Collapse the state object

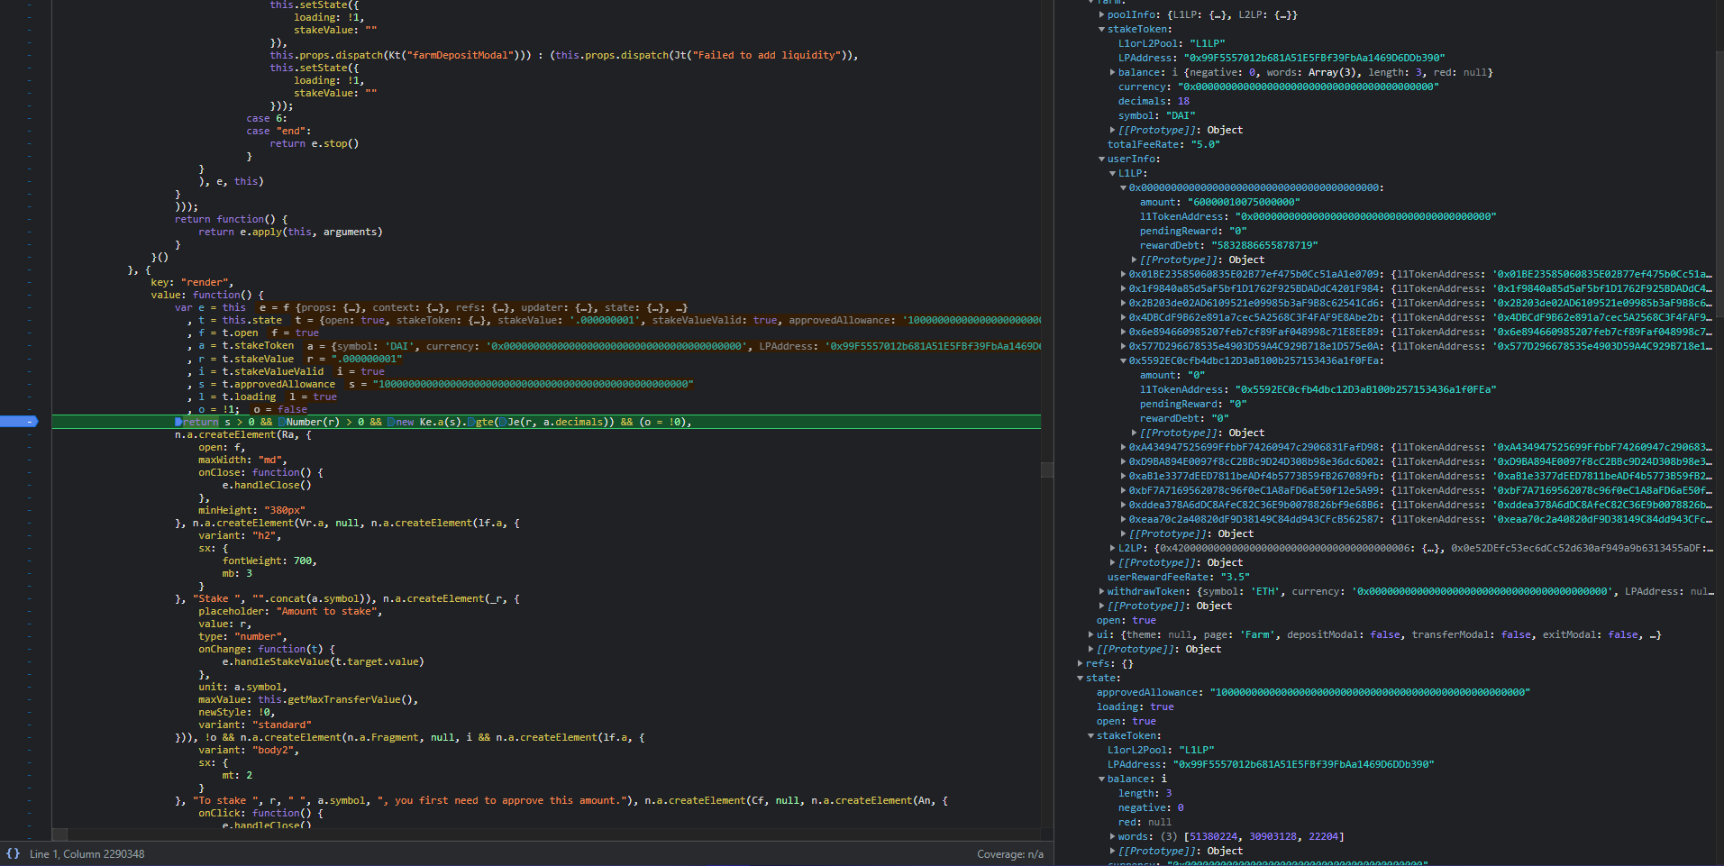point(1080,678)
